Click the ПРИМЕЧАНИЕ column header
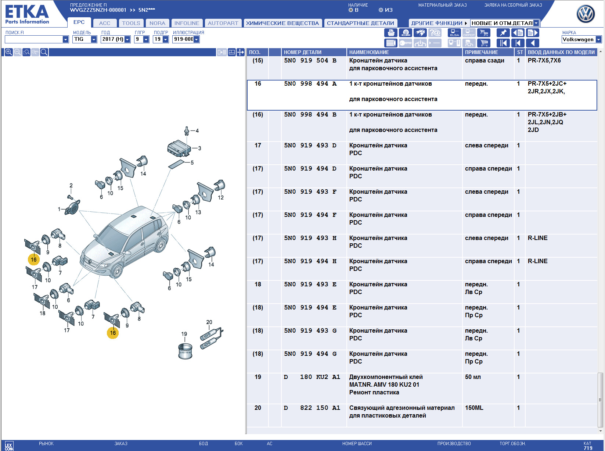Image resolution: width=605 pixels, height=451 pixels. click(x=488, y=52)
